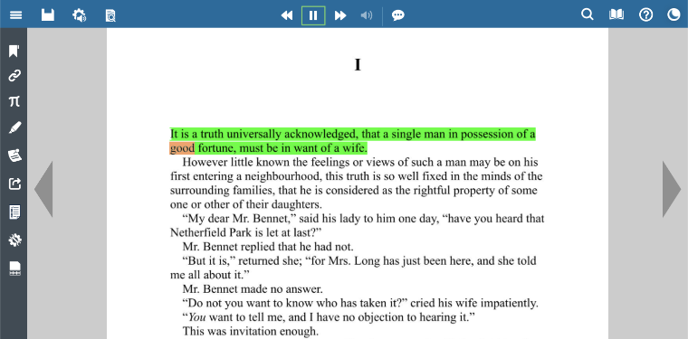The height and width of the screenshot is (339, 688).
Task: Open the open-book reference icon
Action: [x=616, y=14]
